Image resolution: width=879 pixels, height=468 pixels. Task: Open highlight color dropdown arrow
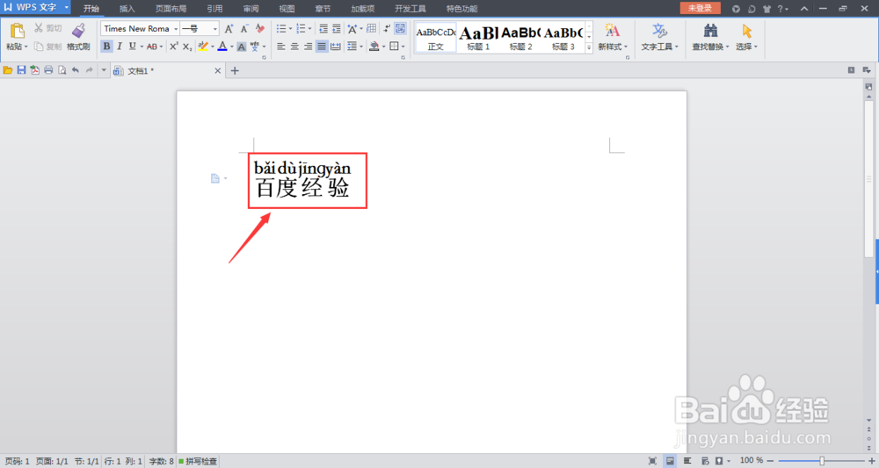point(213,47)
